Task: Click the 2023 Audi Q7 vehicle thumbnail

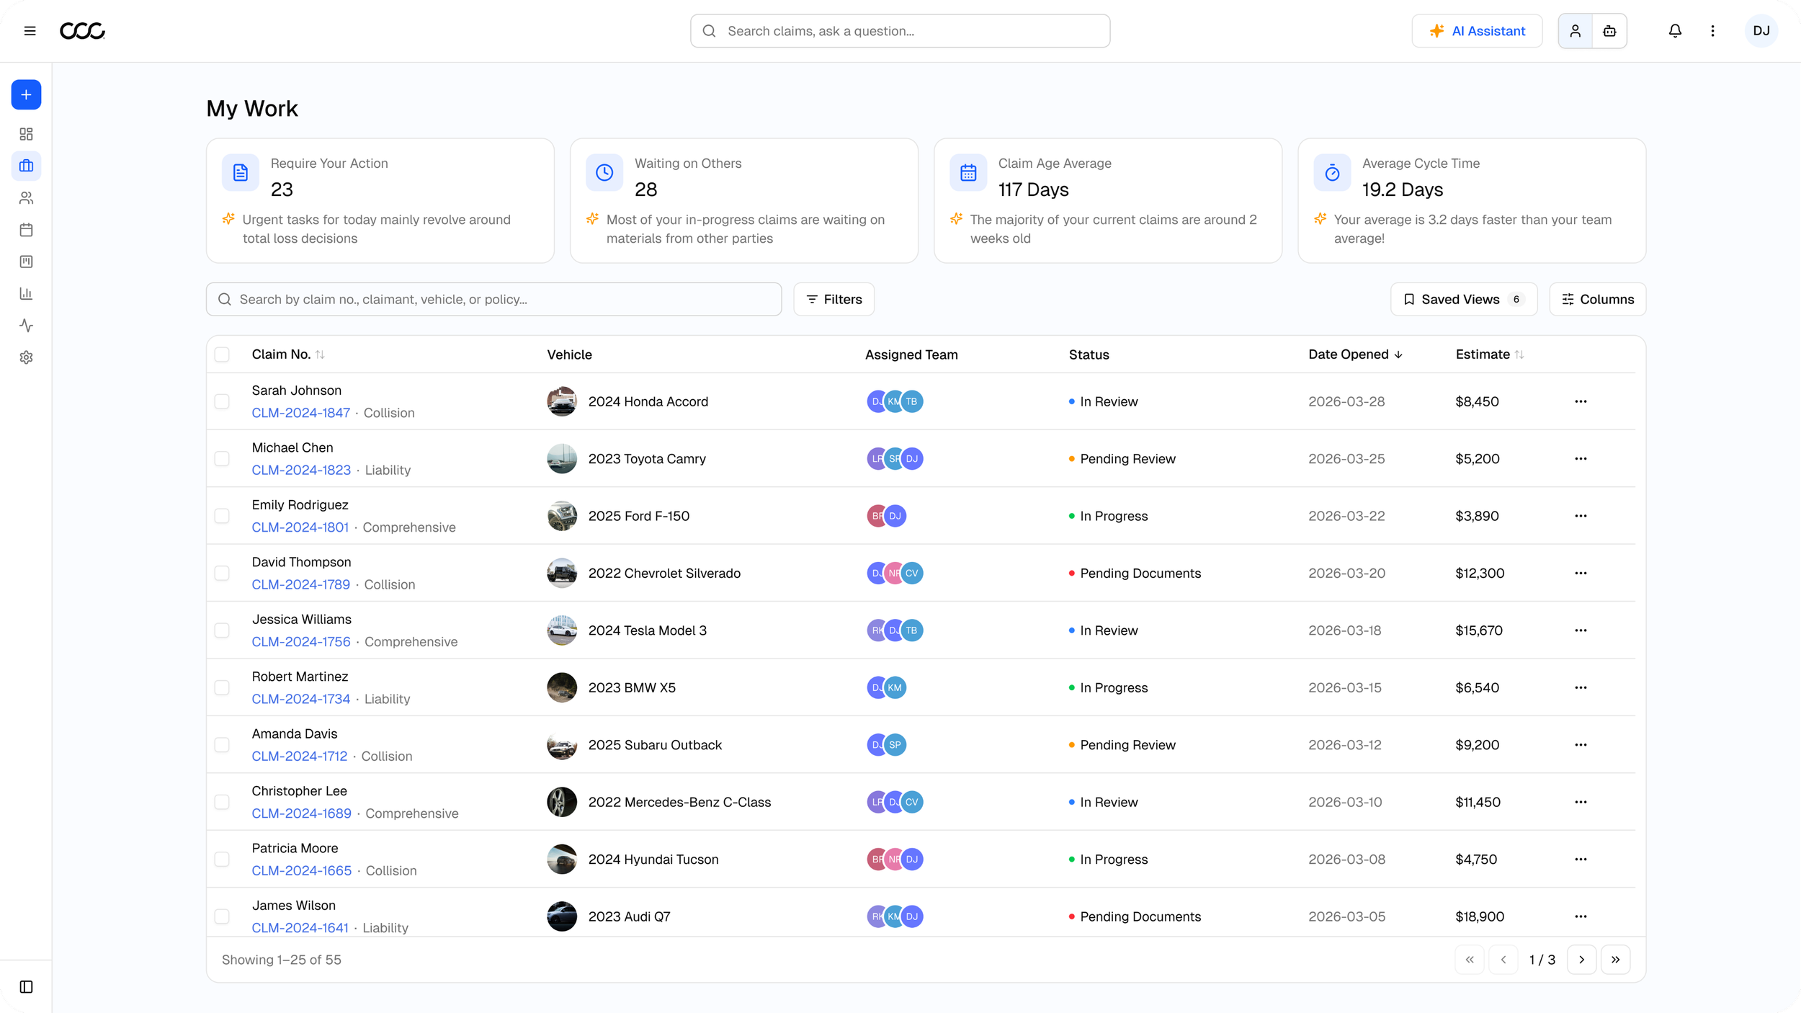Action: coord(562,916)
